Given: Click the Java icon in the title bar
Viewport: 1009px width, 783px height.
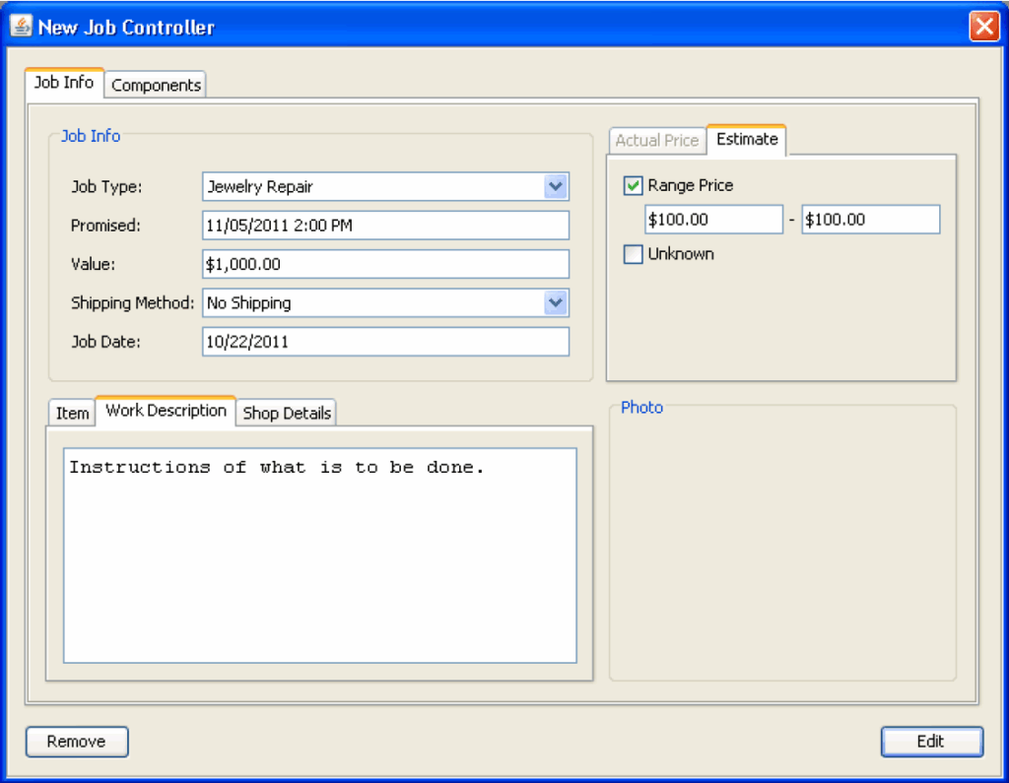Looking at the screenshot, I should (x=22, y=26).
